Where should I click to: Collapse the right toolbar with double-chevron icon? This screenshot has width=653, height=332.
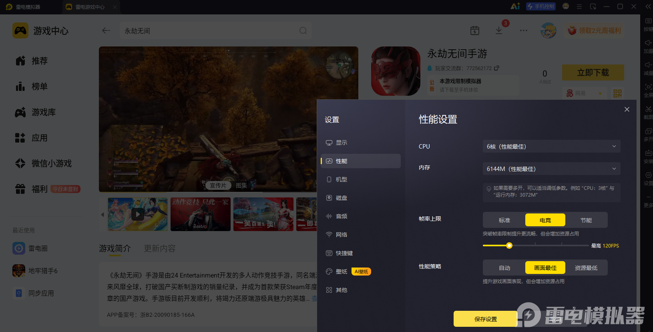click(x=649, y=6)
